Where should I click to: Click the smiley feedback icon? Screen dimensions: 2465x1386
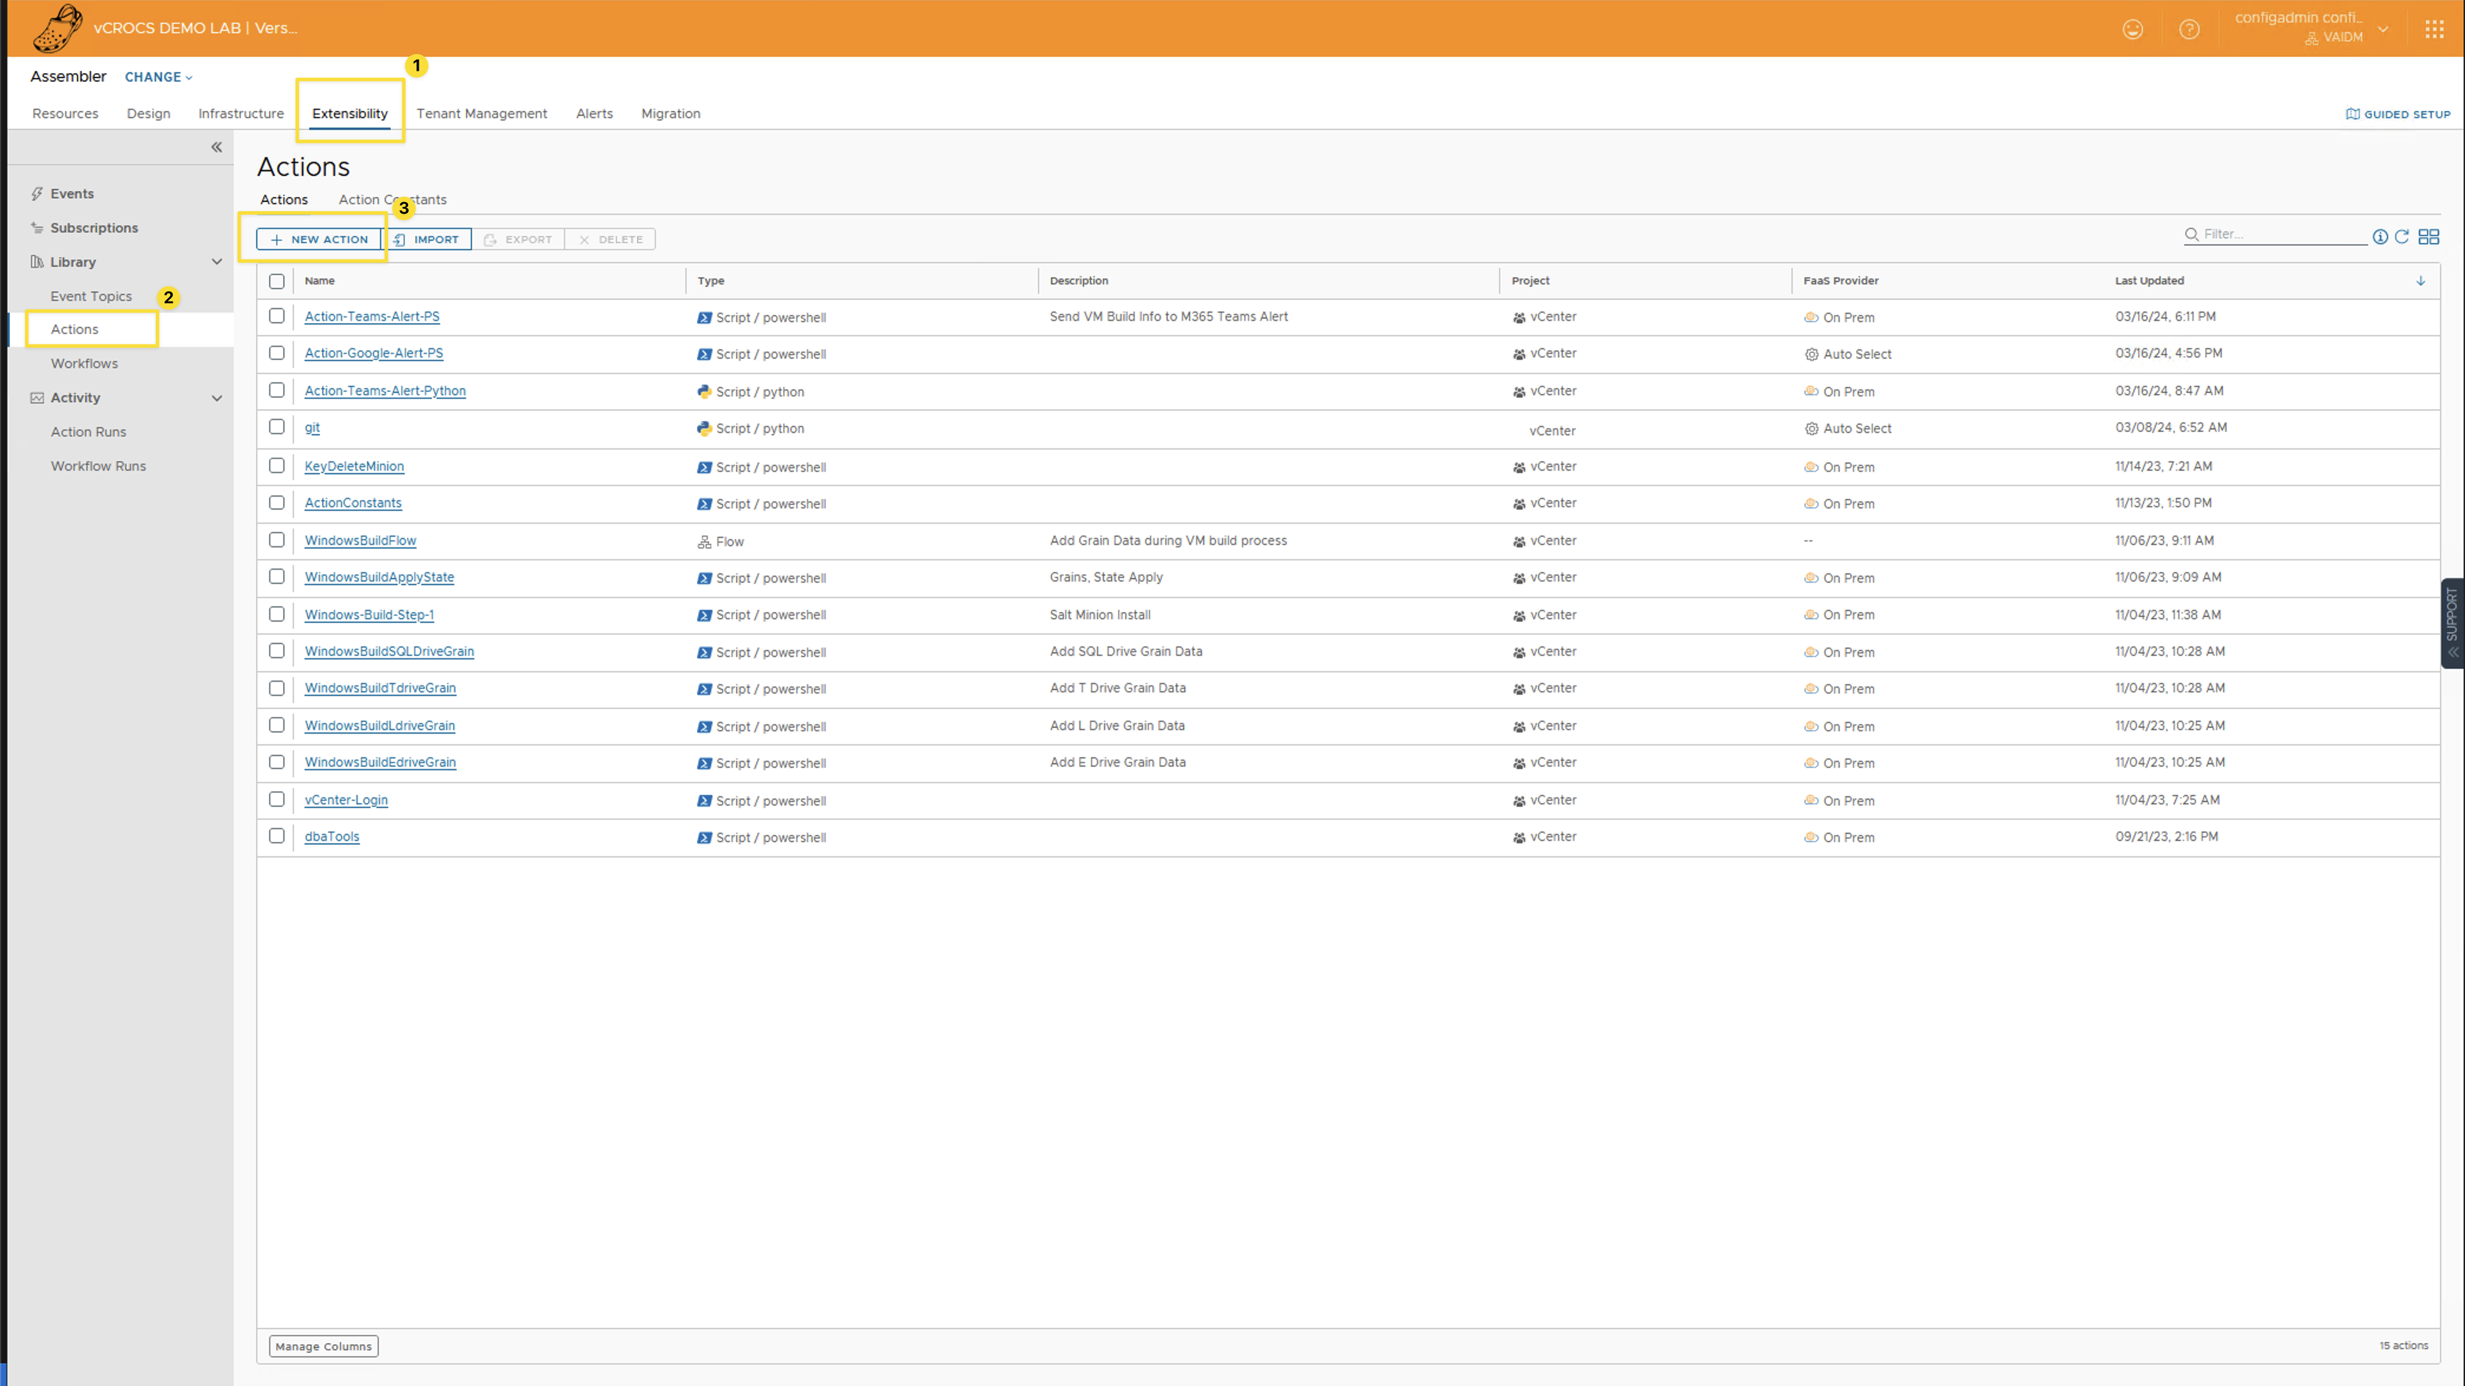point(2132,29)
